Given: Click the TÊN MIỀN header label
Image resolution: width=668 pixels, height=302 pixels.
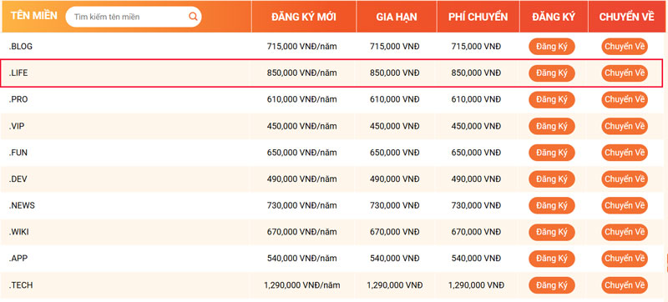Looking at the screenshot, I should pos(33,16).
